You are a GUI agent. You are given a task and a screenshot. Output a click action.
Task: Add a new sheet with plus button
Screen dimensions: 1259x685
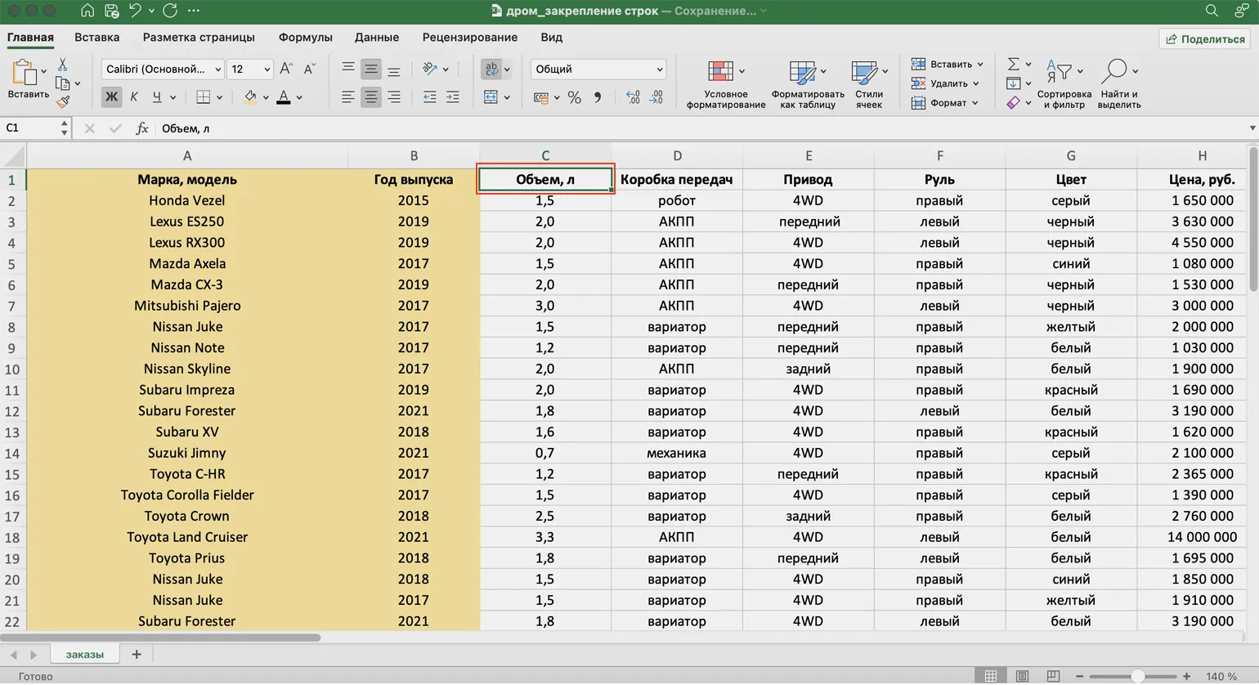click(x=137, y=654)
